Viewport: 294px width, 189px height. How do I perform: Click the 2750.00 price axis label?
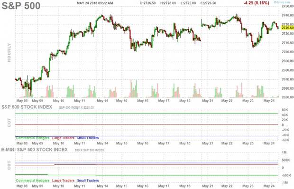pyautogui.click(x=288, y=6)
